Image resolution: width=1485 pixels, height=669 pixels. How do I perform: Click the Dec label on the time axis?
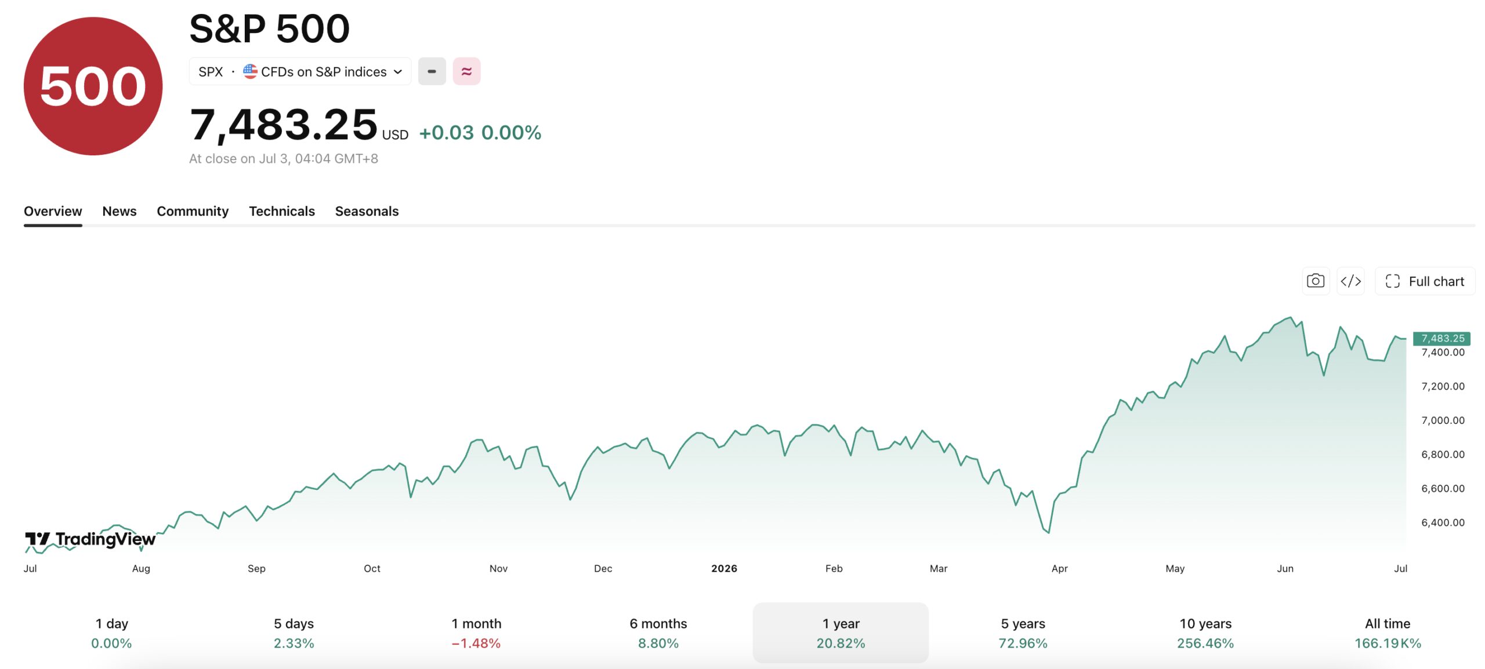coord(603,568)
